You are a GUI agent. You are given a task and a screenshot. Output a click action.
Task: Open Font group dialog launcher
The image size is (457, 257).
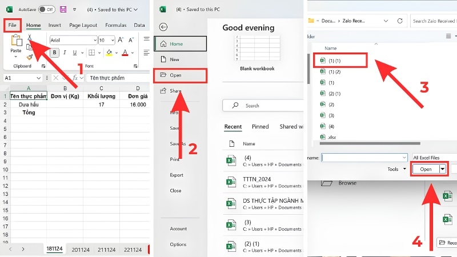pos(135,66)
